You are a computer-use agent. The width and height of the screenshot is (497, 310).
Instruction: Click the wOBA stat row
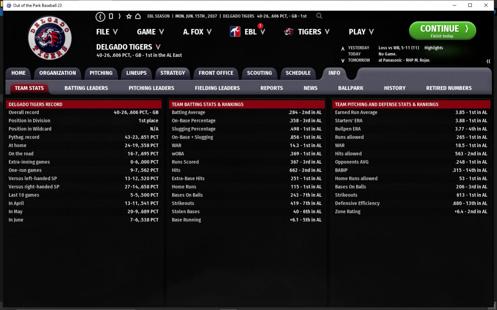[247, 154]
